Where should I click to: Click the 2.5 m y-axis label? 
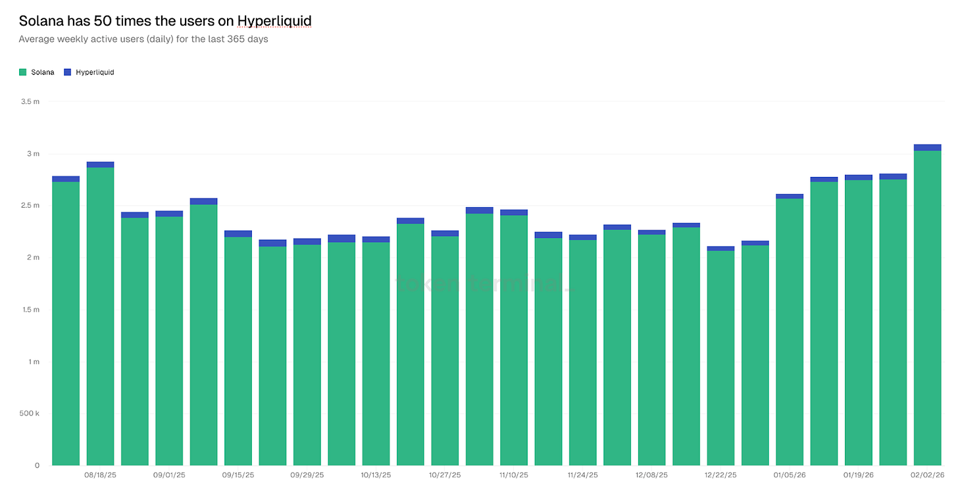click(30, 206)
